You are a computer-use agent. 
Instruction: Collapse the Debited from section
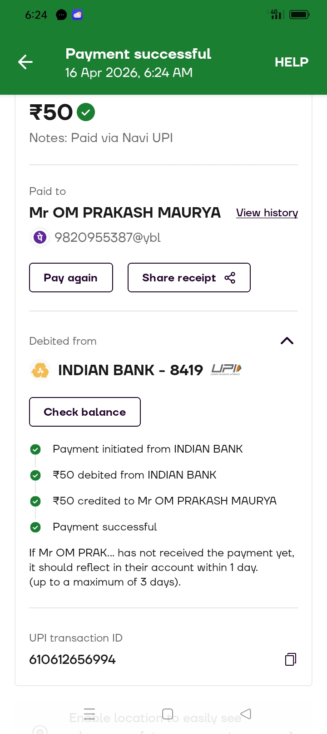[x=287, y=341]
